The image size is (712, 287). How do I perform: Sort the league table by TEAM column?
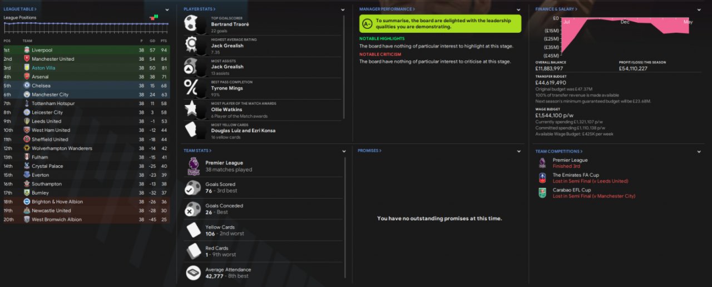(27, 41)
